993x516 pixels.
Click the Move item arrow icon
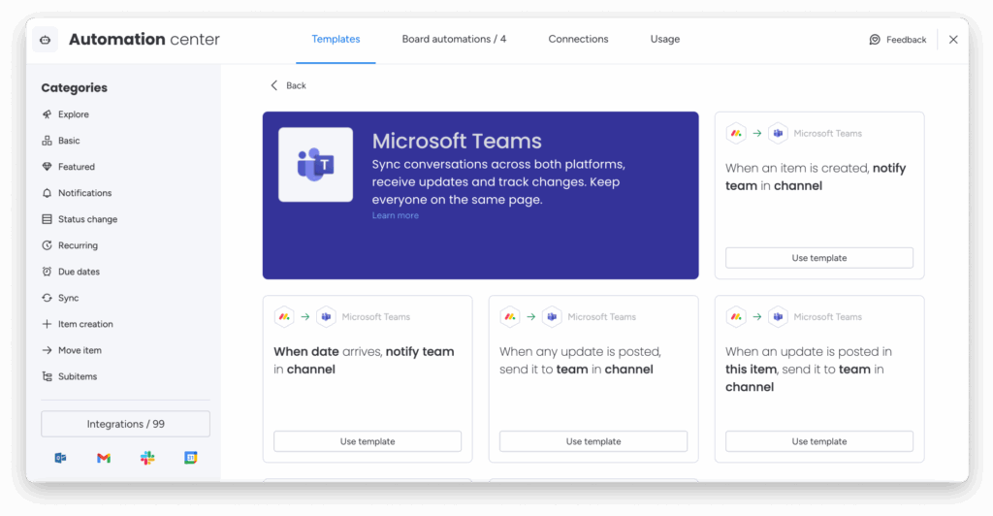pos(47,350)
